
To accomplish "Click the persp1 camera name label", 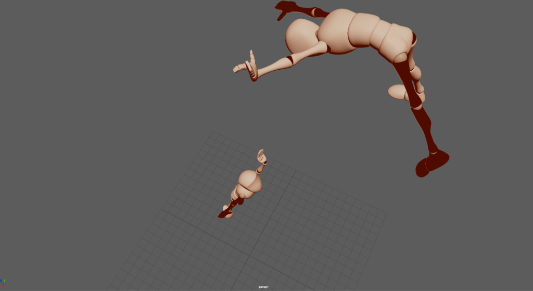I will tap(263, 287).
